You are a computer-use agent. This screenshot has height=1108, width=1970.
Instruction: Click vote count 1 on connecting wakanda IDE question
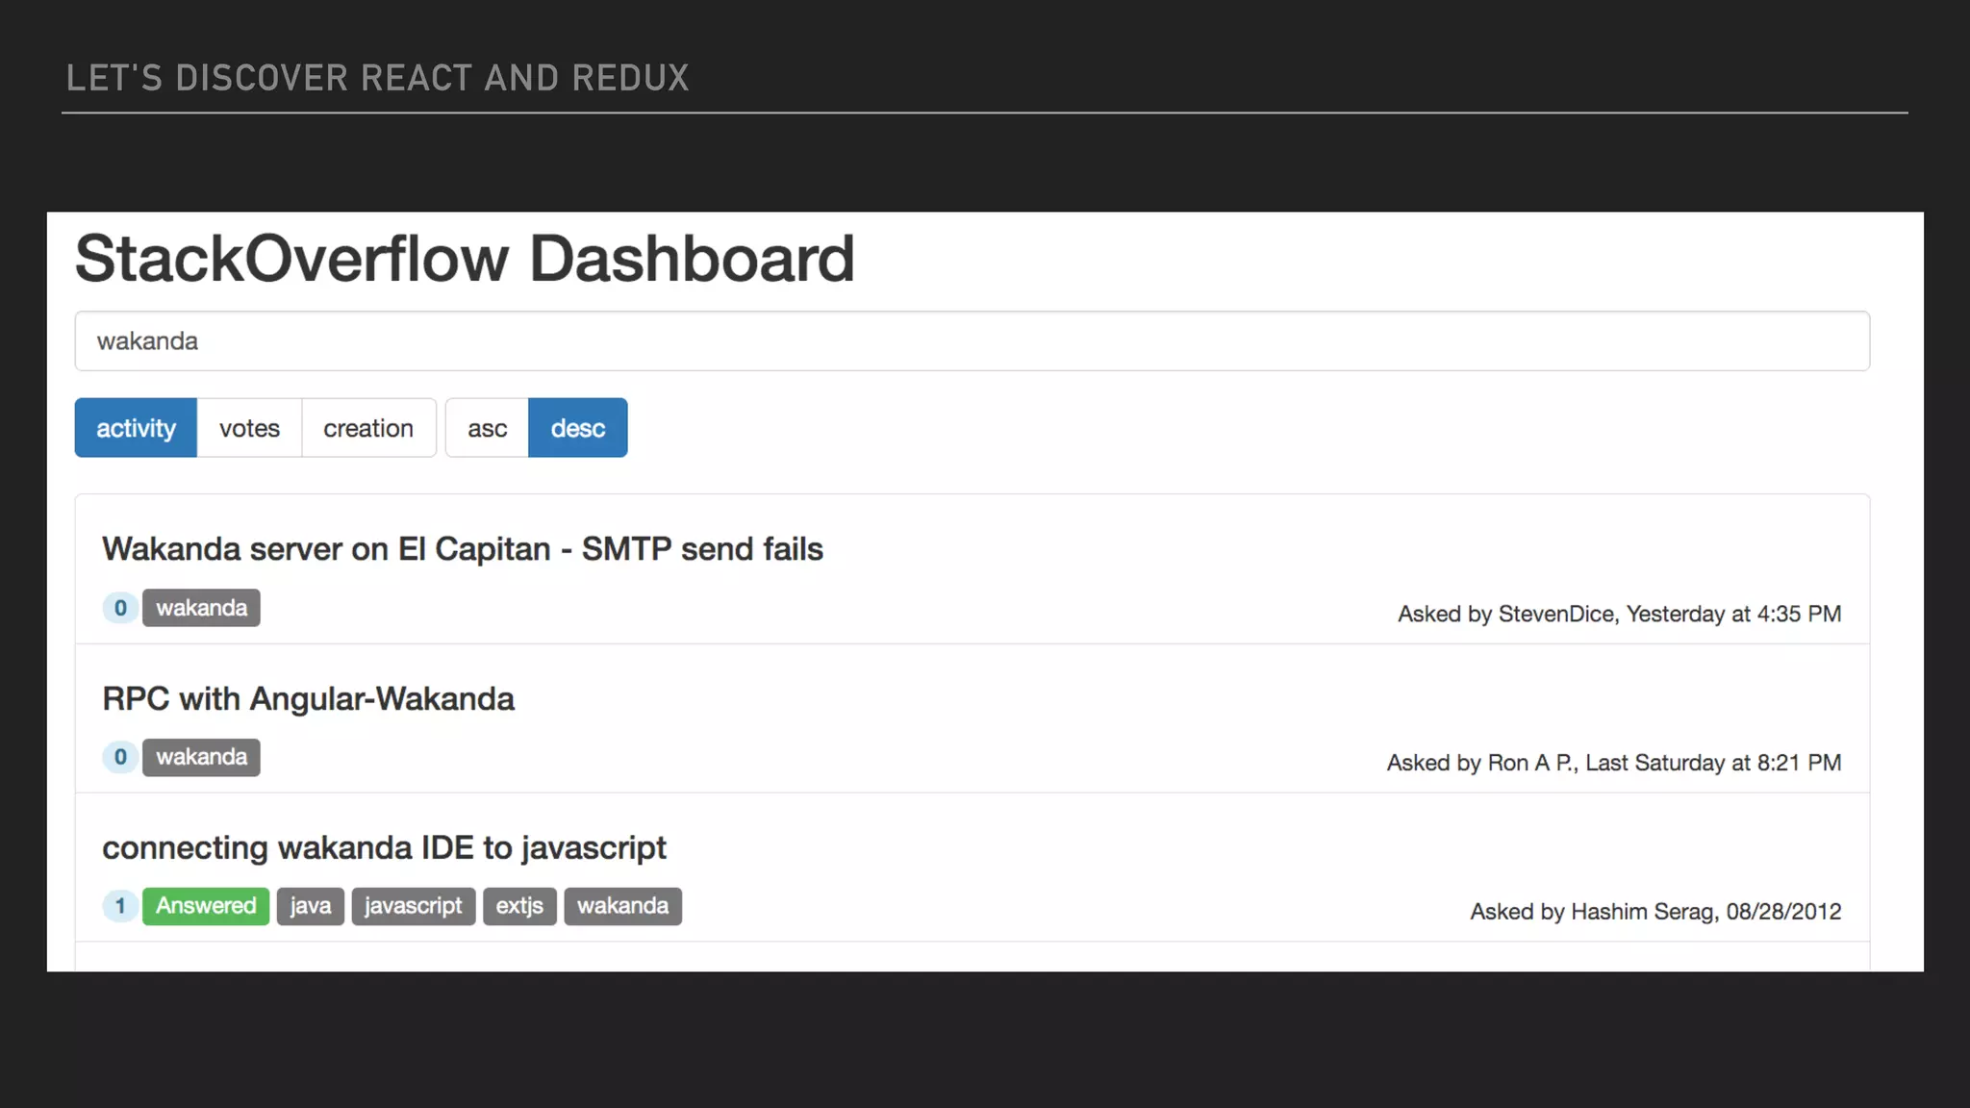pyautogui.click(x=120, y=906)
